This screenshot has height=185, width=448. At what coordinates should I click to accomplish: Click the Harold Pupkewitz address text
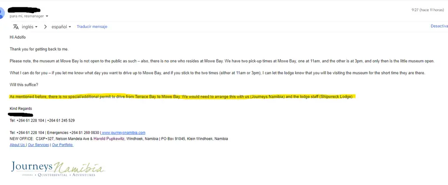109,139
